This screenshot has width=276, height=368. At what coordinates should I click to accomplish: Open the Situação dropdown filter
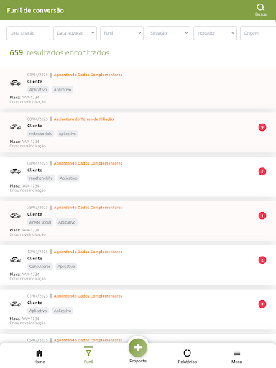coord(168,33)
